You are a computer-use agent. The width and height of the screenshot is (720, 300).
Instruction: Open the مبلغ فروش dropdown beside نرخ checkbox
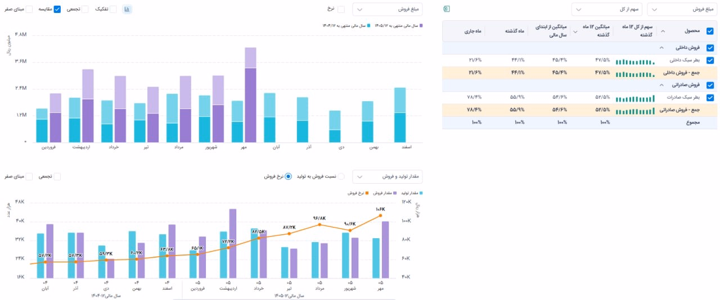point(387,9)
